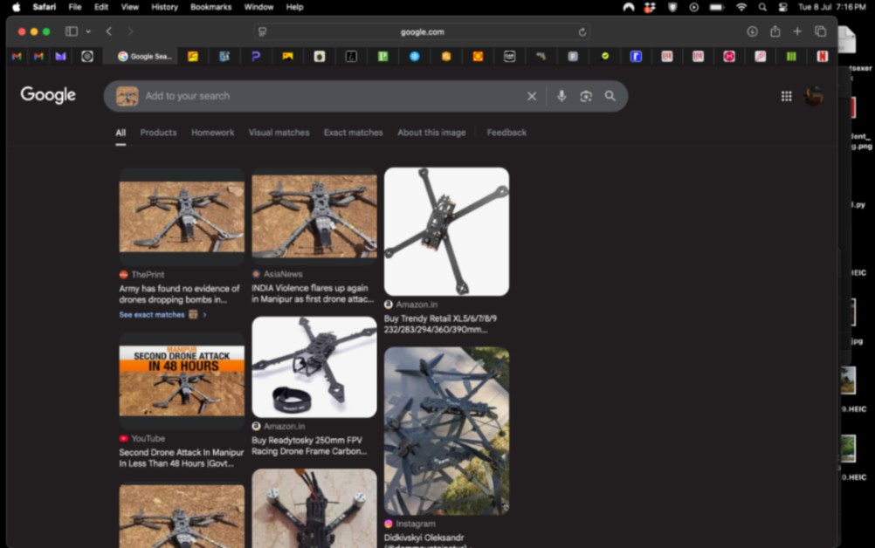Open the History menu
Screen dimensions: 875x548
tap(165, 7)
